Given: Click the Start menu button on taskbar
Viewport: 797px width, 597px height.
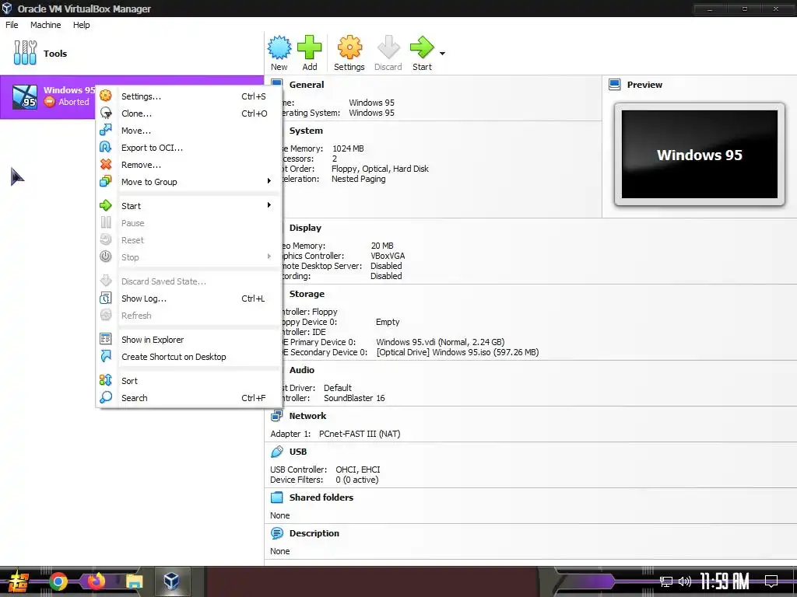Looking at the screenshot, I should tap(19, 581).
